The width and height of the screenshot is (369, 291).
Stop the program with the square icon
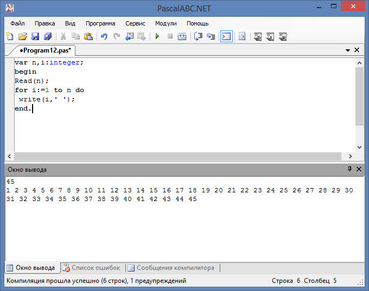pos(170,36)
